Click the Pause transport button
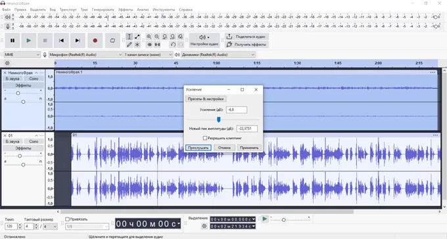 (12, 41)
